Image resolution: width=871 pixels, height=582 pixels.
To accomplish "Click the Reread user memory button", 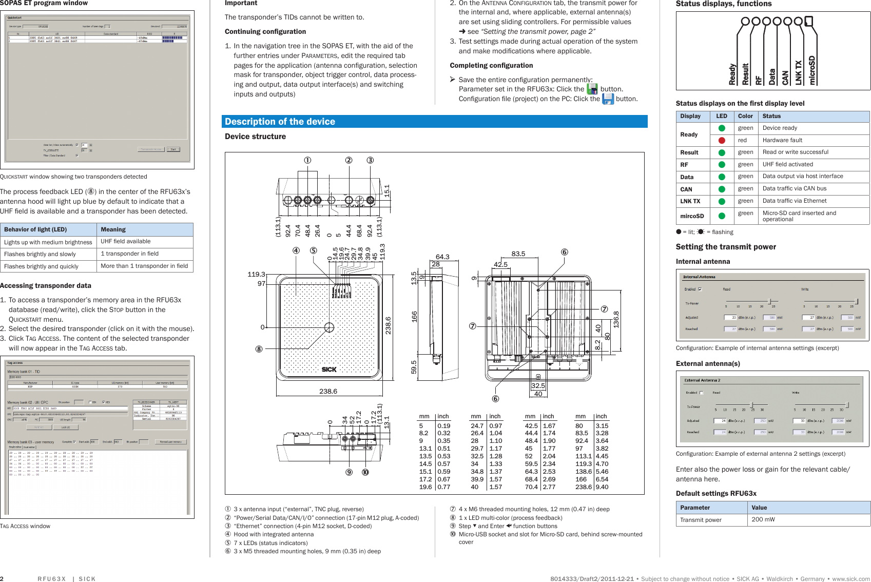I will click(x=171, y=442).
